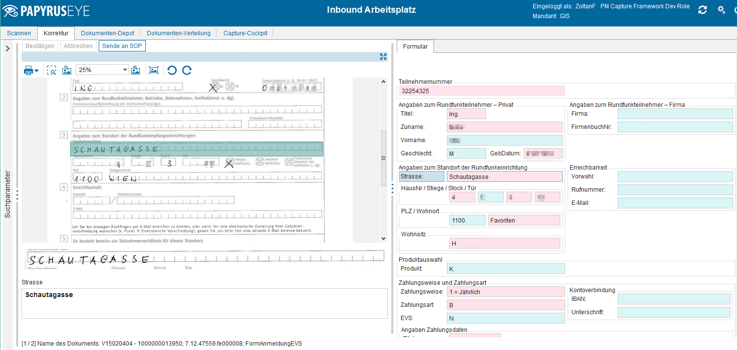Click the HausNr field containing 4
Screen dimensions: 737x350
click(x=462, y=197)
